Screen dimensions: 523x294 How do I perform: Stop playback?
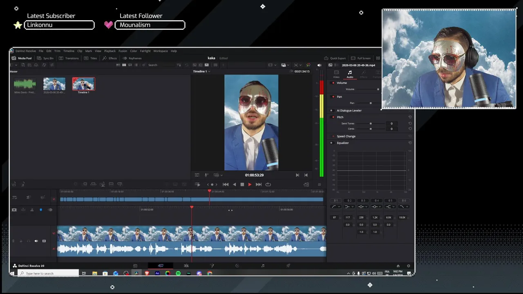242,185
